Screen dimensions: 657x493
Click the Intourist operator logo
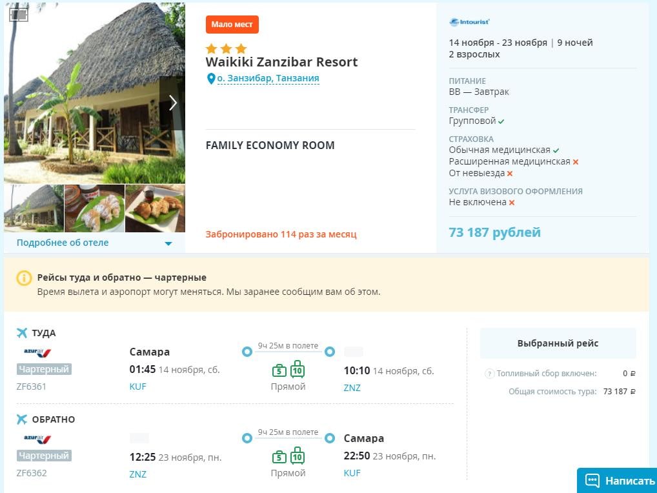click(x=470, y=23)
